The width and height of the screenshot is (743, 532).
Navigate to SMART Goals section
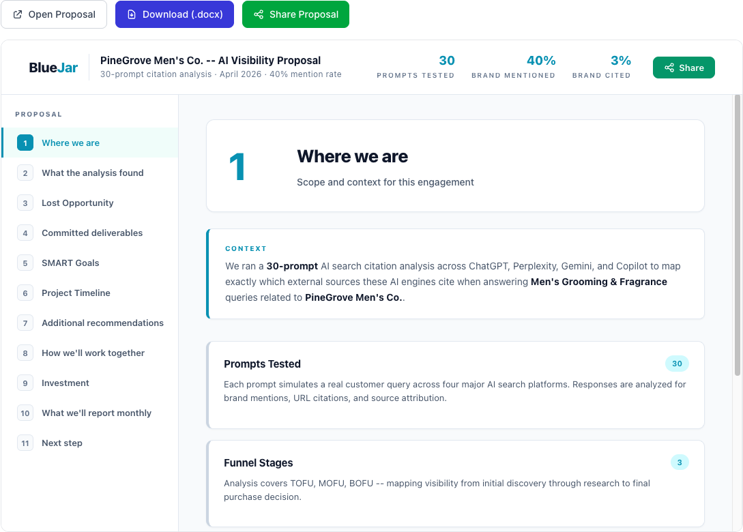(90, 263)
